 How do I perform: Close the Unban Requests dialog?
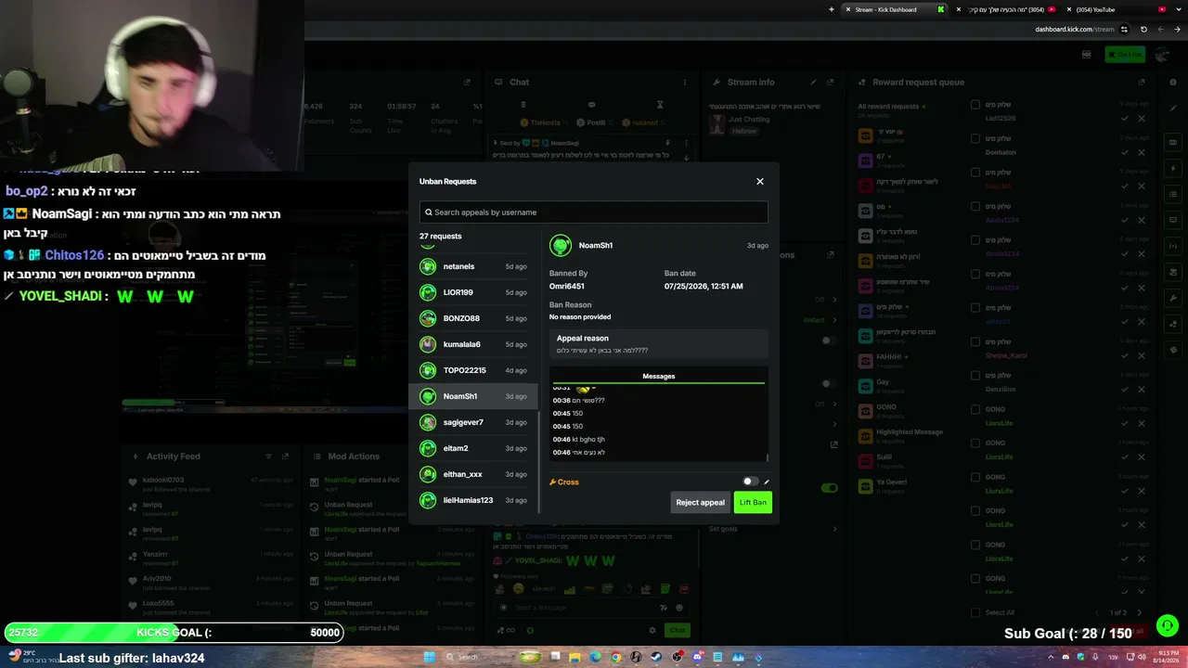click(x=760, y=182)
